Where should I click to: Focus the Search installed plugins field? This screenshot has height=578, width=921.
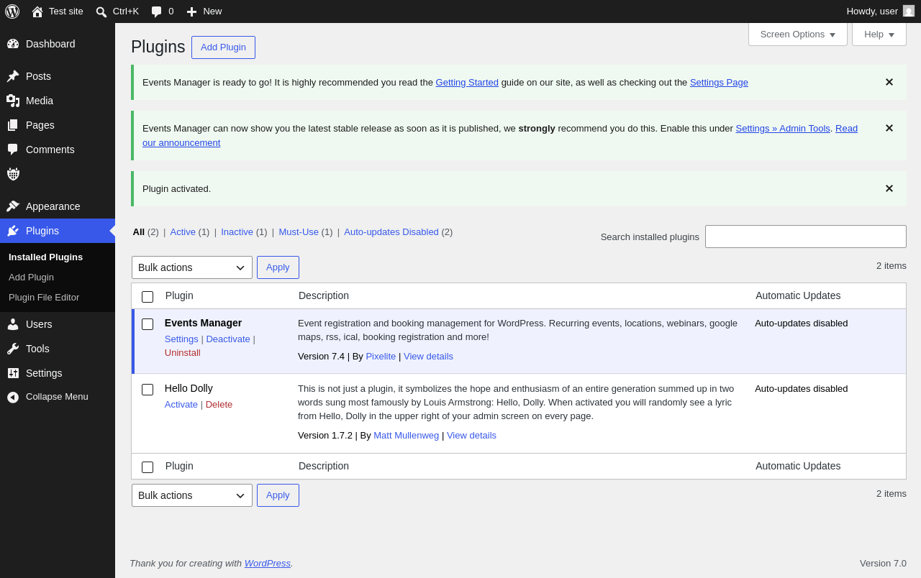pos(806,237)
